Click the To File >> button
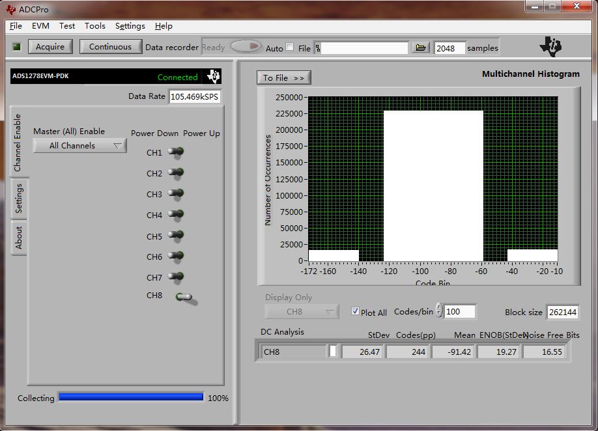Image resolution: width=598 pixels, height=431 pixels. [284, 77]
